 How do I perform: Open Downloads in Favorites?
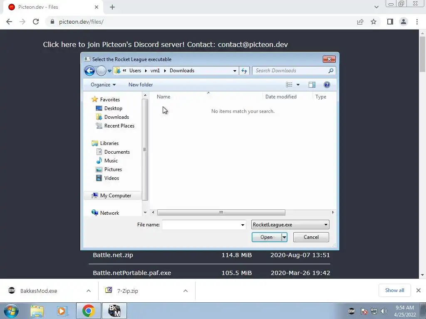point(116,117)
